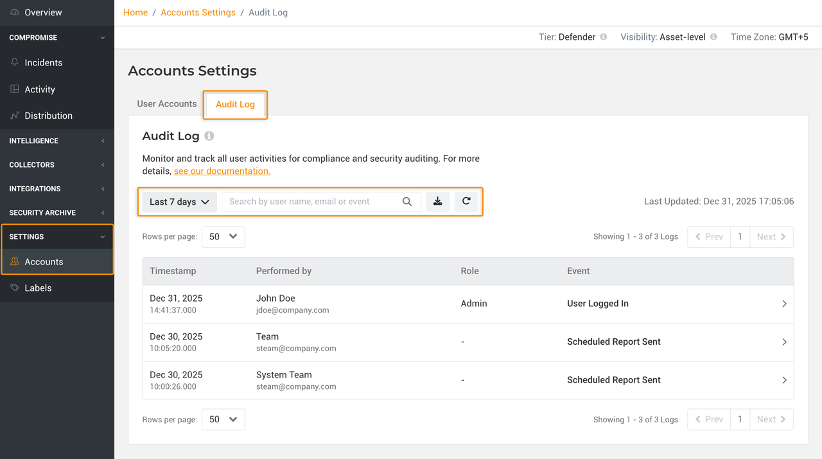Click the search magnifier icon

pos(407,202)
